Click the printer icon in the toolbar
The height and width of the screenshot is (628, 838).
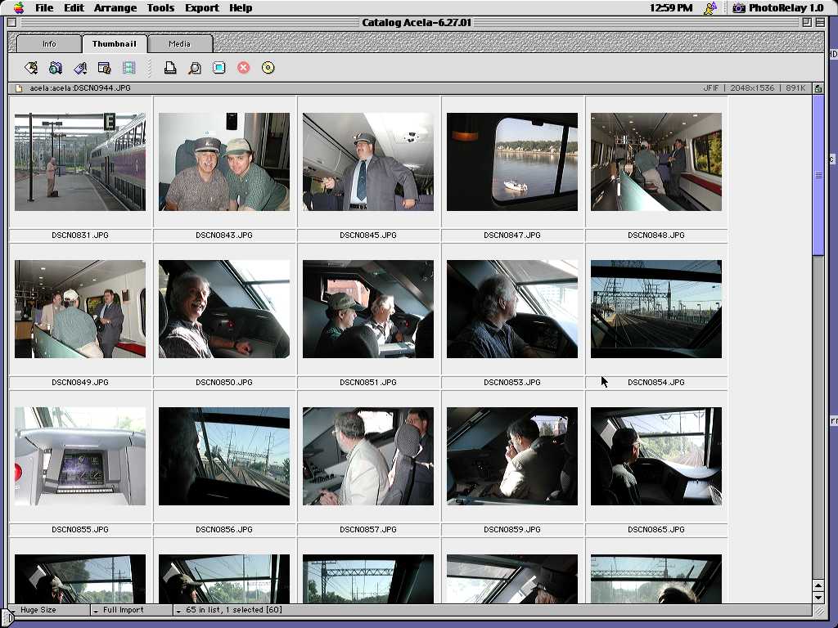170,68
